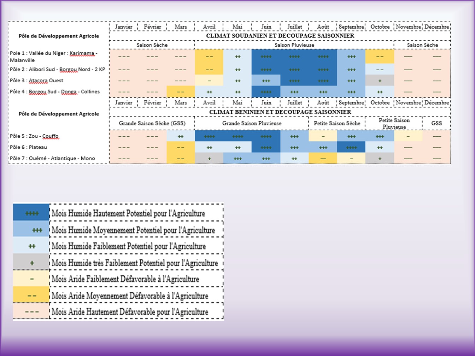Screen dimensions: 475x356
Task: Select the medium blue '+++' legend swatch
Action: [31, 229]
